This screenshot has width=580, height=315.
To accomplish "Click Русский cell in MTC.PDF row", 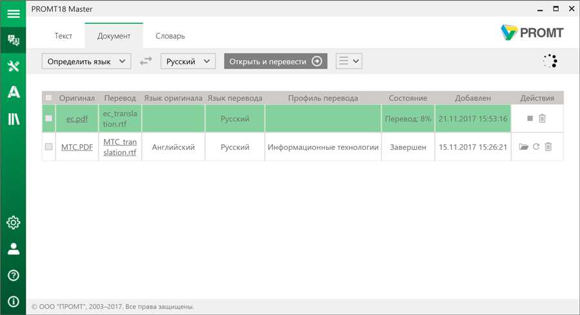I will pyautogui.click(x=235, y=147).
